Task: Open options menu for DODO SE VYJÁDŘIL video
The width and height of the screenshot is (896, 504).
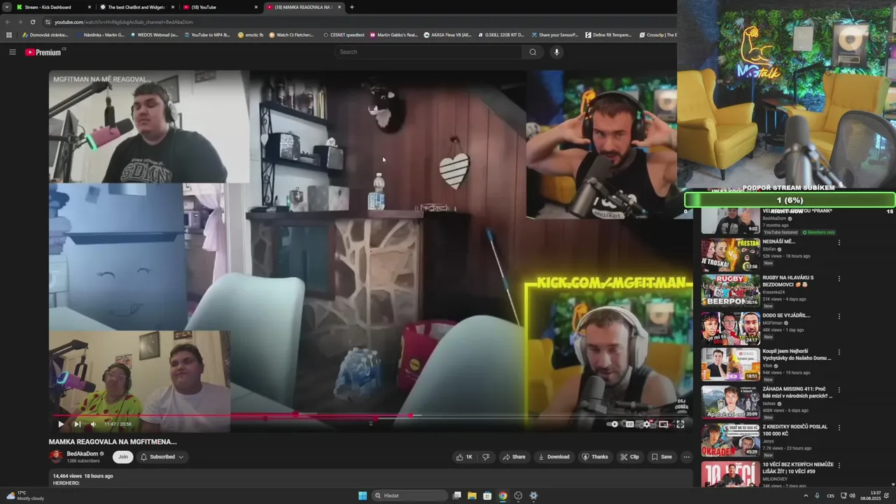Action: (839, 316)
